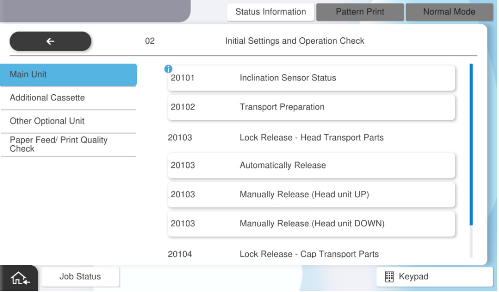Click the back arrow button
This screenshot has height=292, width=499.
[51, 42]
